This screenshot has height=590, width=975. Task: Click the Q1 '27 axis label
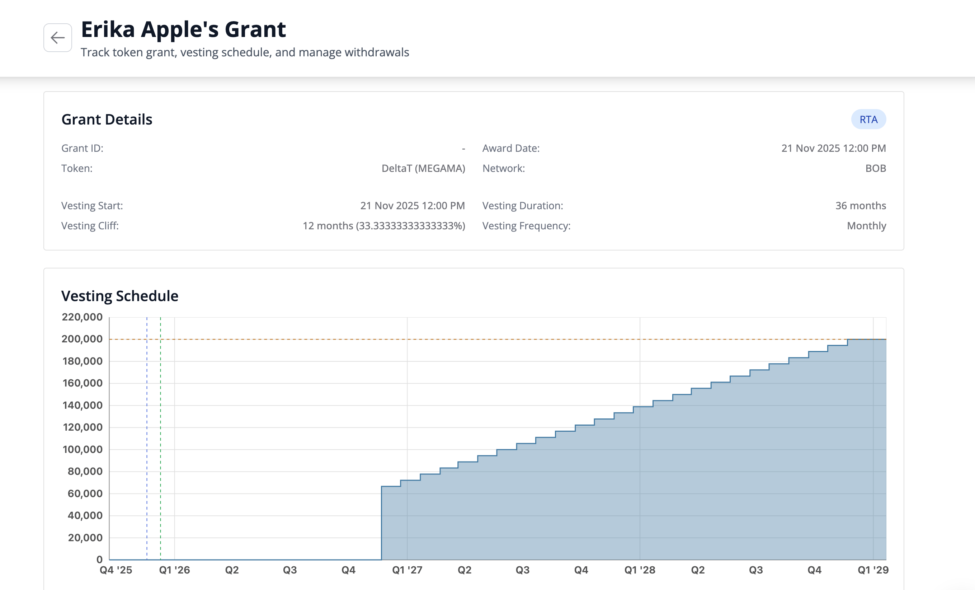[407, 570]
